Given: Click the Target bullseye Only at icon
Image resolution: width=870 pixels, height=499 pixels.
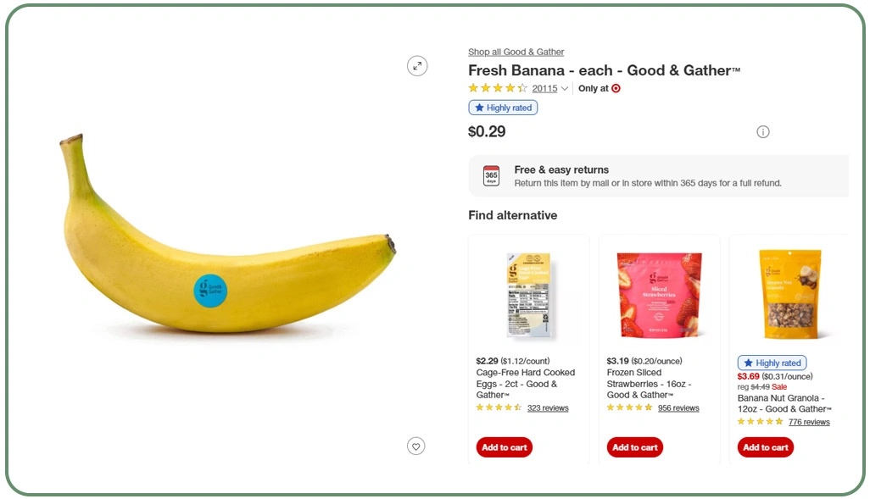Looking at the screenshot, I should point(615,88).
